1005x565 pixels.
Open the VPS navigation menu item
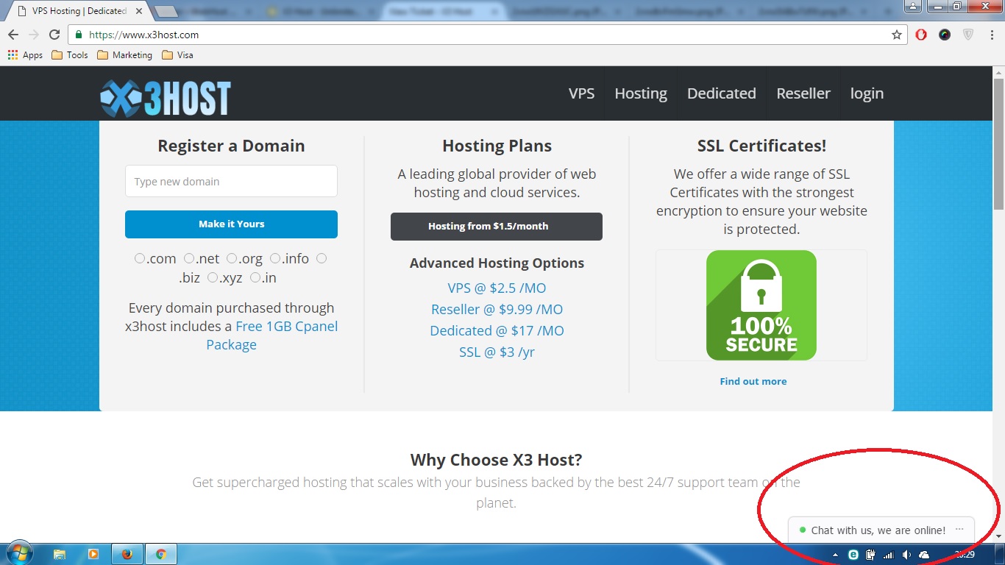pyautogui.click(x=581, y=93)
